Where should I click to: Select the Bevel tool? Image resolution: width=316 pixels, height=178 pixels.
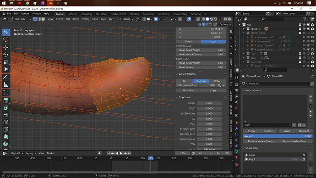pos(5,115)
